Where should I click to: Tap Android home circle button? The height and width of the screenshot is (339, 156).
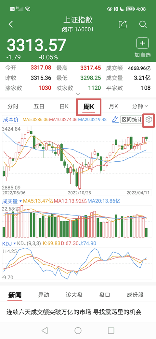pyautogui.click(x=78, y=330)
